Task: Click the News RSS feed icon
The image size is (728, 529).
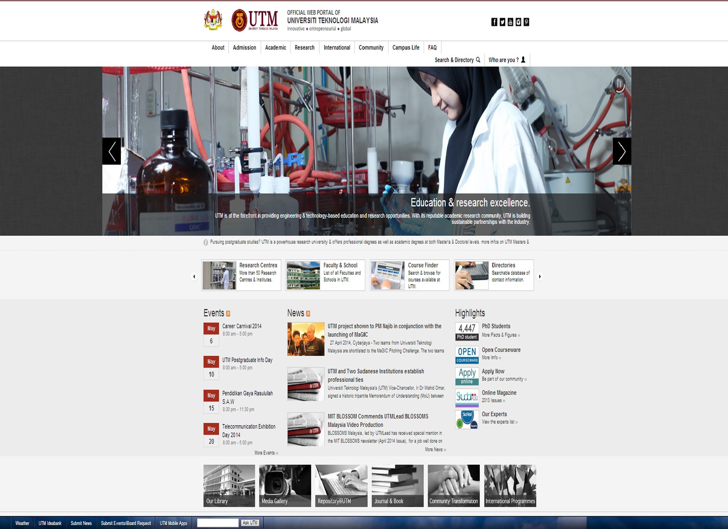Action: click(x=308, y=313)
